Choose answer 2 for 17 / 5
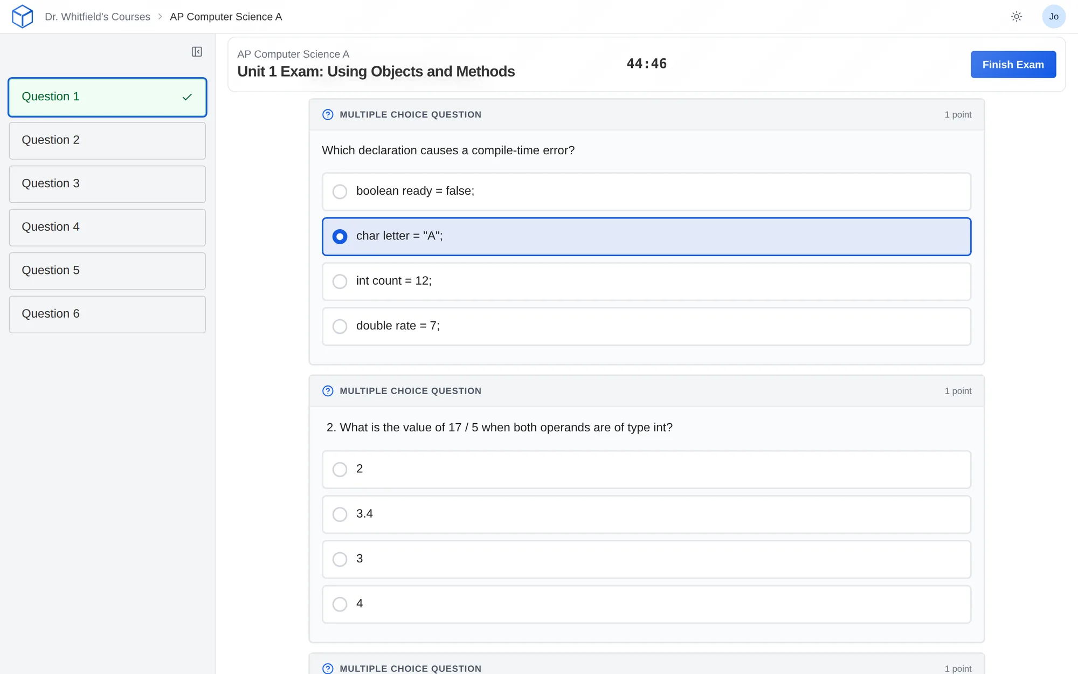The image size is (1078, 674). (x=646, y=469)
